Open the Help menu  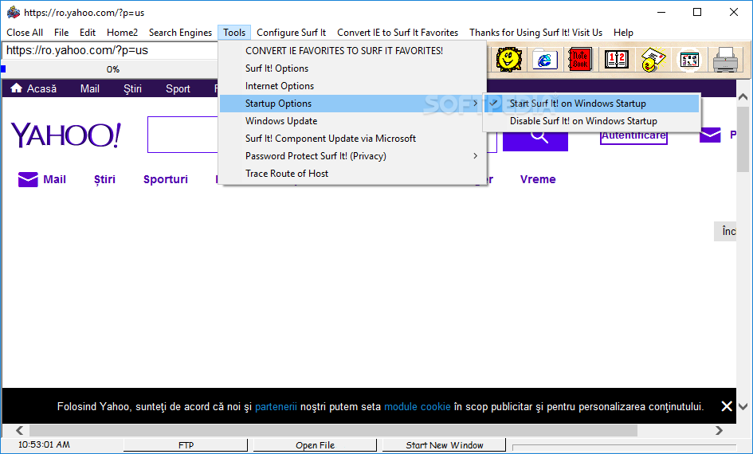[623, 33]
